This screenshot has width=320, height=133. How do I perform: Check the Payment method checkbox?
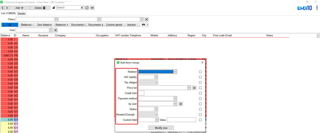(200, 99)
